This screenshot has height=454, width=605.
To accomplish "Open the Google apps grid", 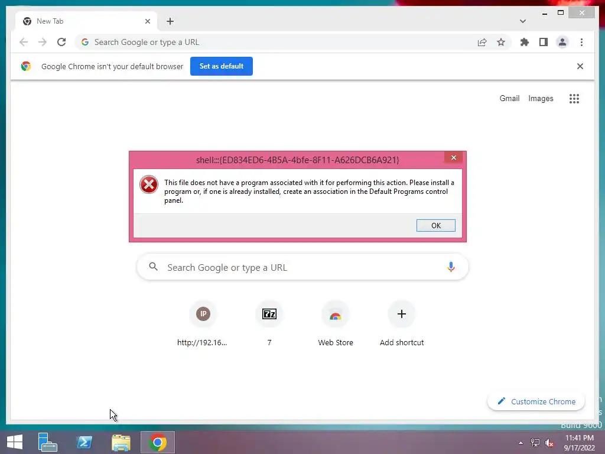I will [x=574, y=99].
